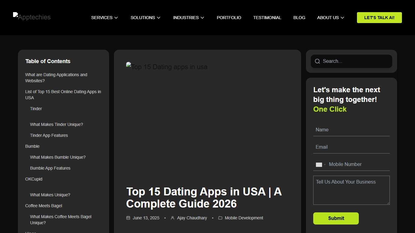Open the Tinder section from Table of Contents
Image resolution: width=415 pixels, height=233 pixels.
pos(36,109)
